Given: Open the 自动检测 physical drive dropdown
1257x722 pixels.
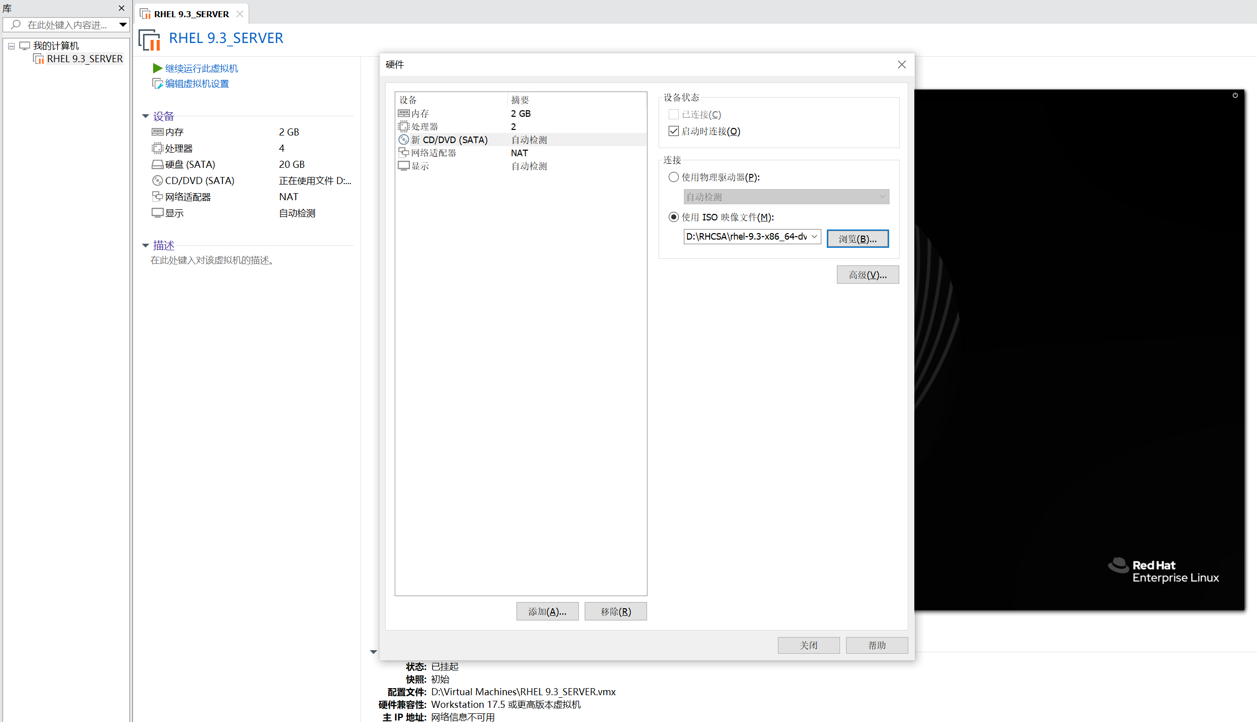Looking at the screenshot, I should click(x=881, y=197).
